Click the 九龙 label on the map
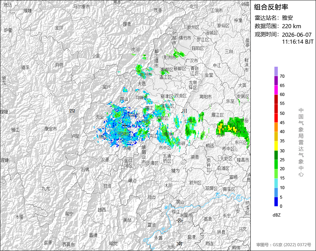 click(x=46, y=188)
